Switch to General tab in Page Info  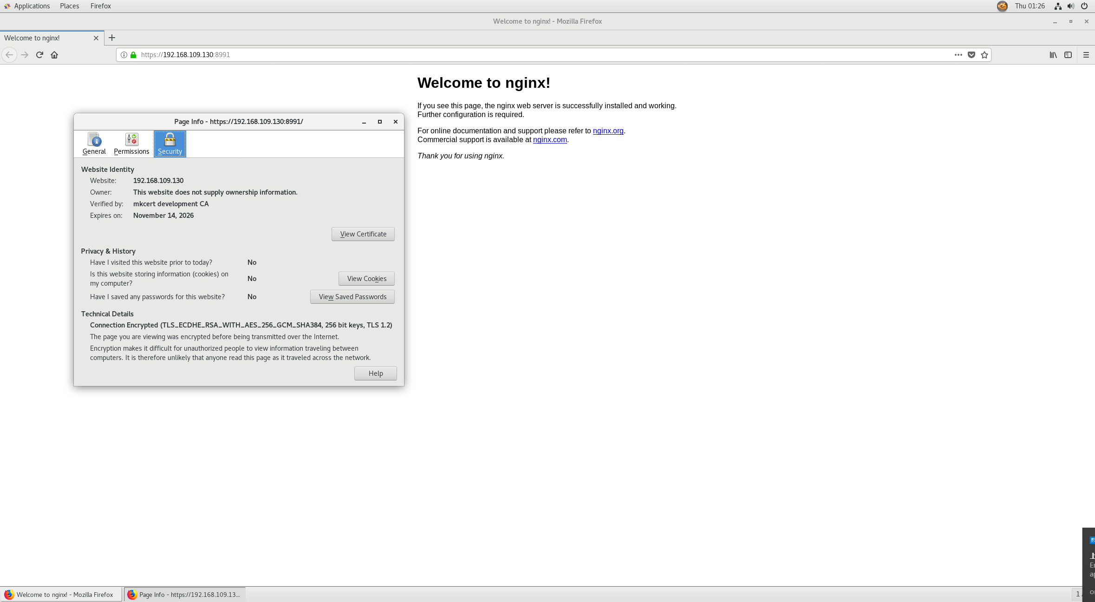point(94,144)
